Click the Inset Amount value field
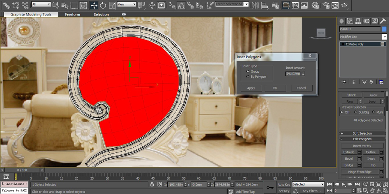389x194 pixels. click(293, 74)
